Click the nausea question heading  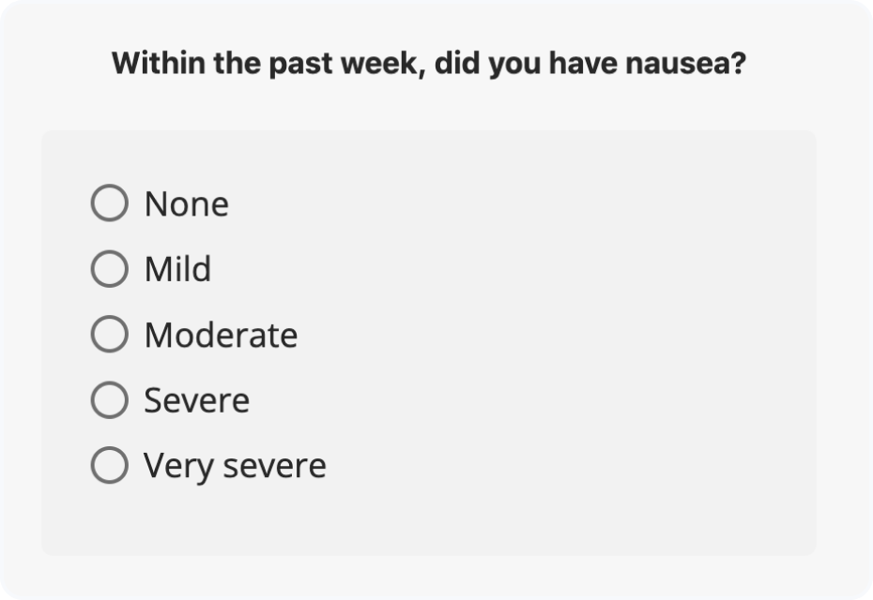tap(429, 63)
